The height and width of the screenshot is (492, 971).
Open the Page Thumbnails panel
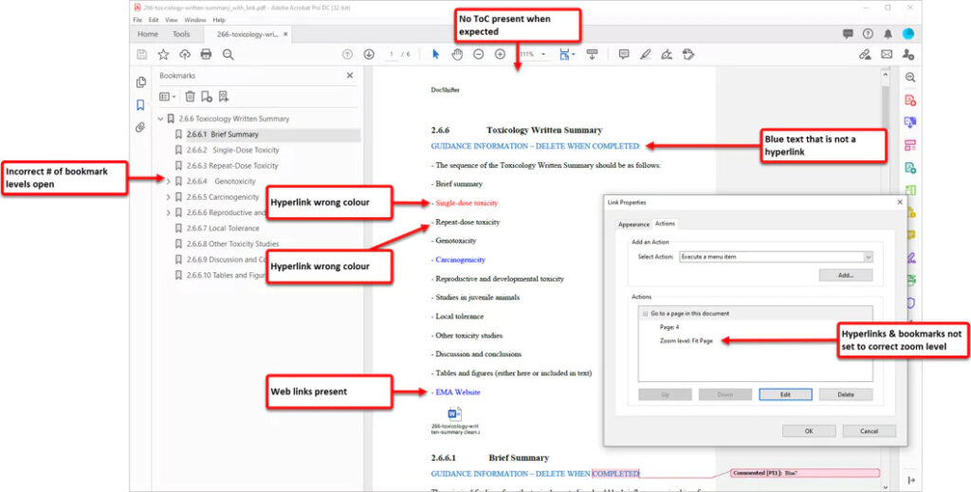(141, 82)
